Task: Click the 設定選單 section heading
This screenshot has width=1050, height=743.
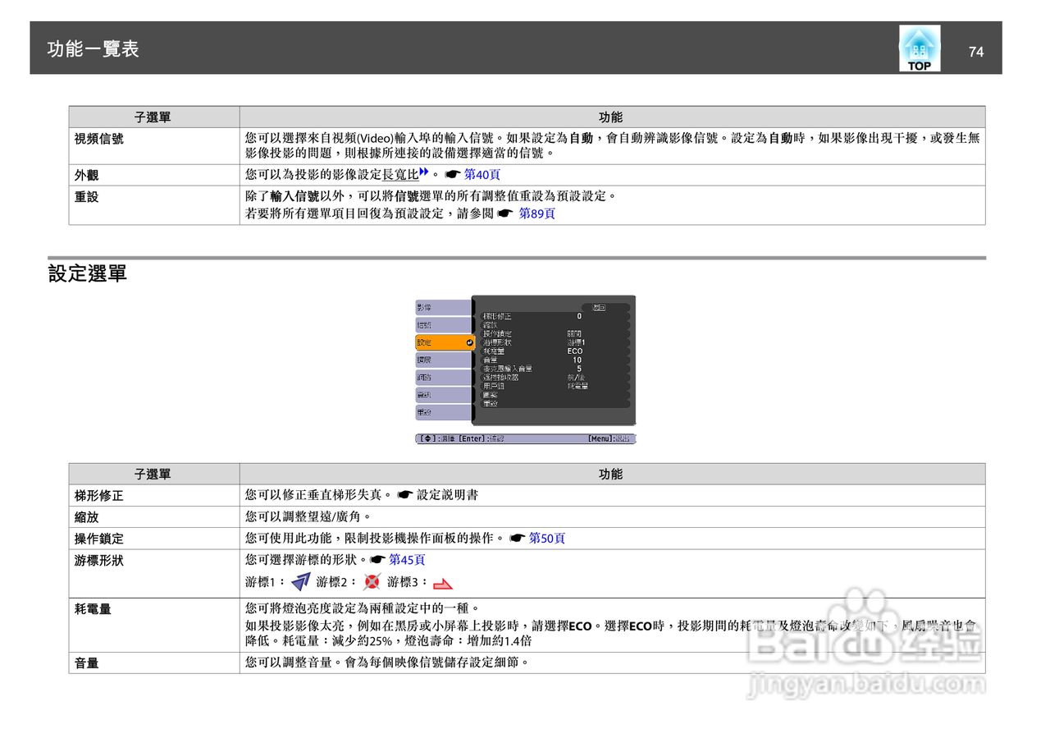Action: click(88, 274)
